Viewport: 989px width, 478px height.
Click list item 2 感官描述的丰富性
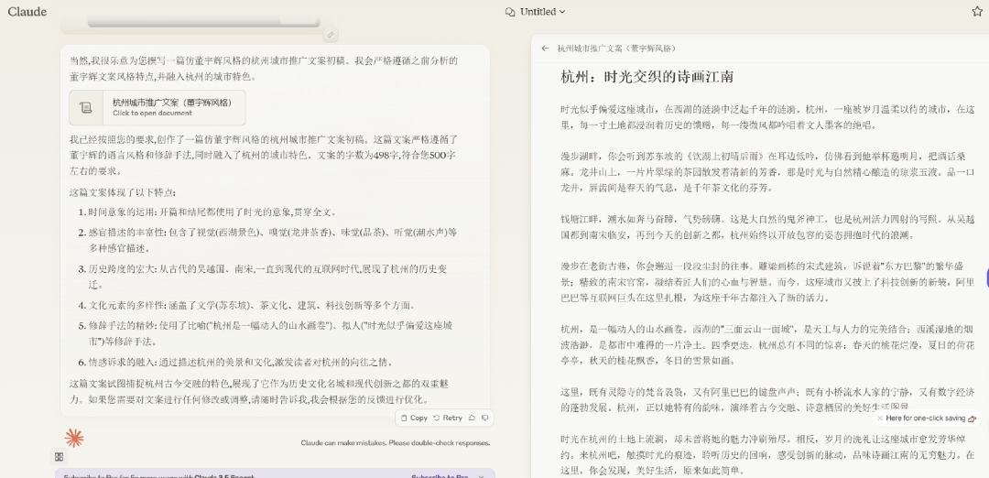(x=267, y=240)
